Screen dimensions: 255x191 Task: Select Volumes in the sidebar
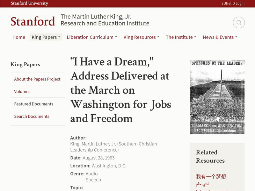click(x=22, y=92)
